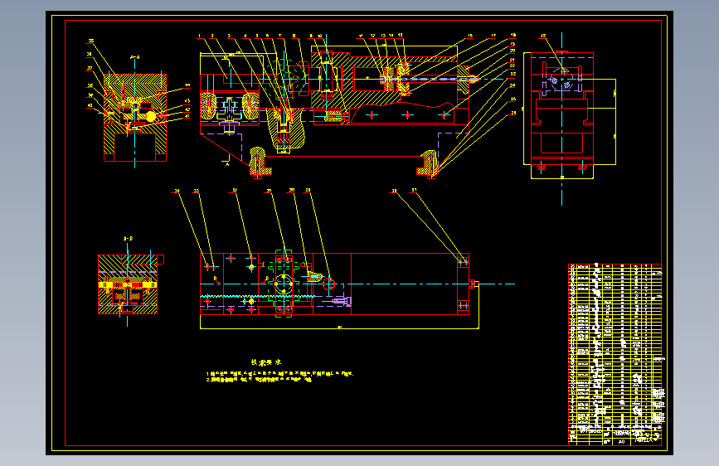The image size is (719, 466).
Task: Click part balloon number 42
Action: [x=187, y=109]
